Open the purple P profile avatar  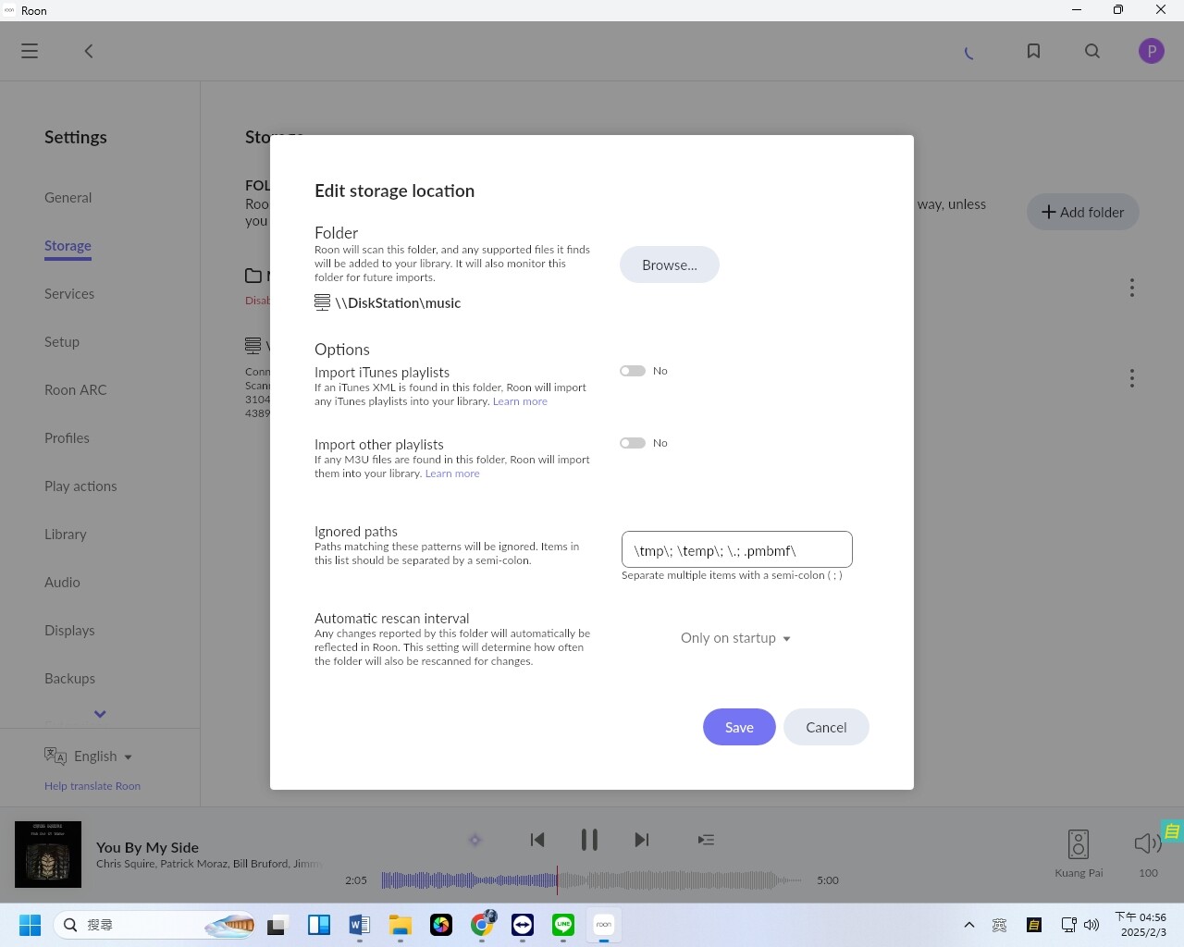tap(1152, 51)
